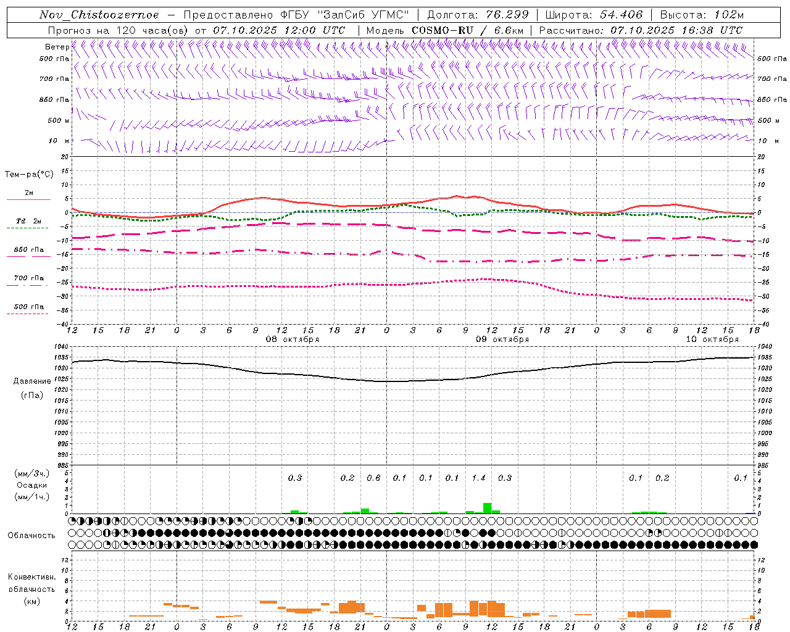Click the 'Тем-ра(°C)' temperature label

(x=29, y=175)
